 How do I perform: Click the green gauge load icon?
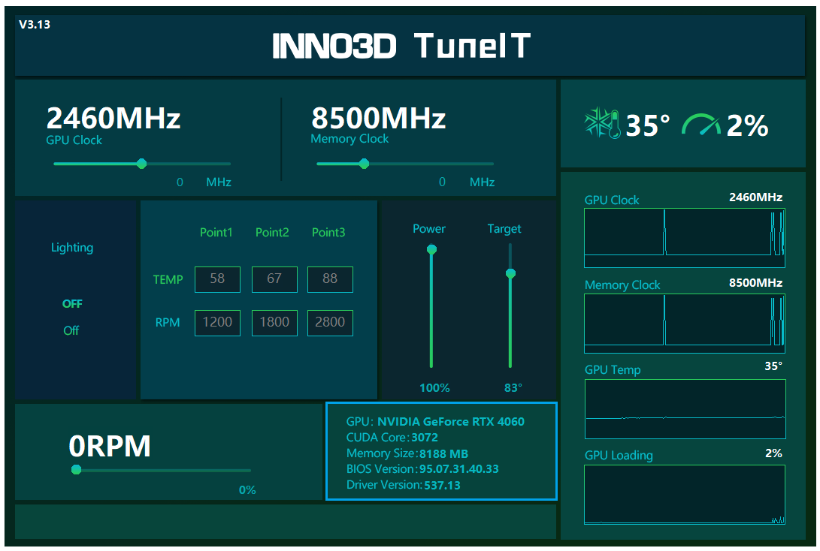coord(701,125)
